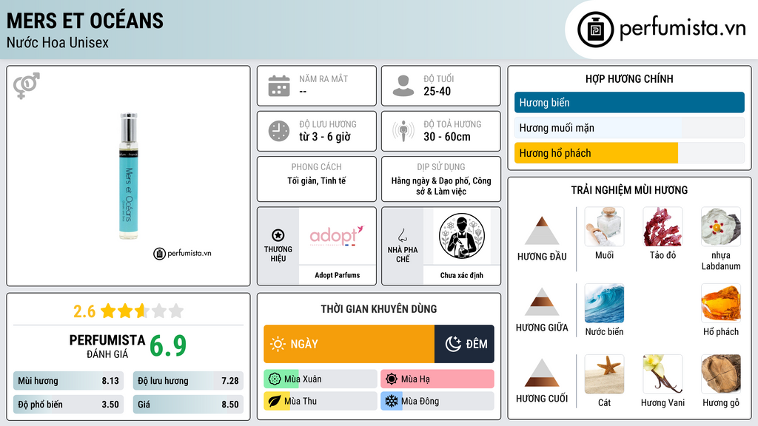Click the HỢP HƯƠNG CHÍNH heading
This screenshot has width=758, height=426.
(629, 78)
